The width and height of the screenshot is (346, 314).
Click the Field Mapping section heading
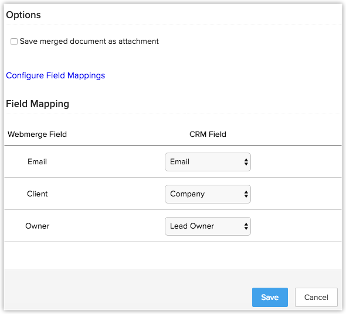[x=38, y=104]
